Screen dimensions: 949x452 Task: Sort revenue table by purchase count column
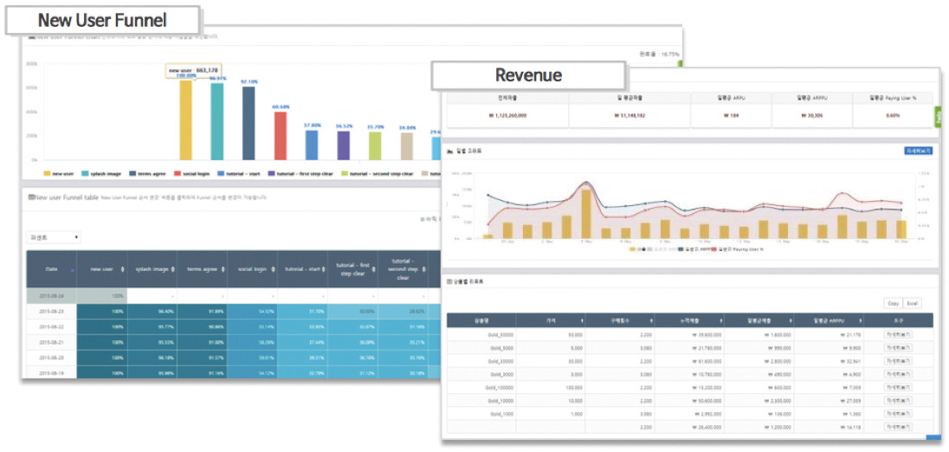pyautogui.click(x=653, y=320)
